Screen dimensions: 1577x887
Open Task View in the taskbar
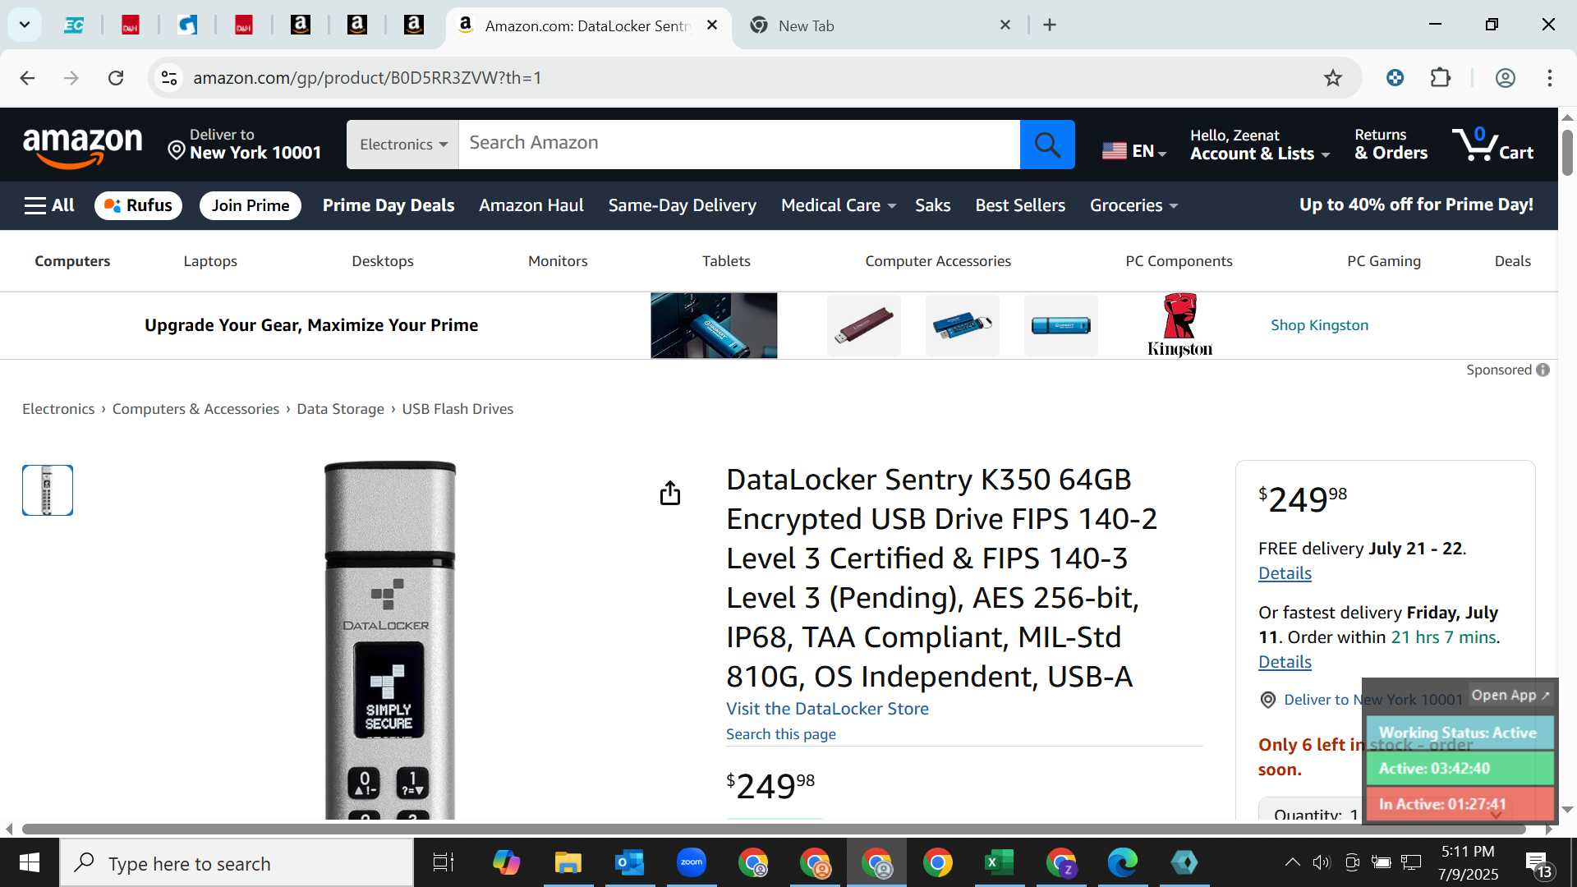444,862
